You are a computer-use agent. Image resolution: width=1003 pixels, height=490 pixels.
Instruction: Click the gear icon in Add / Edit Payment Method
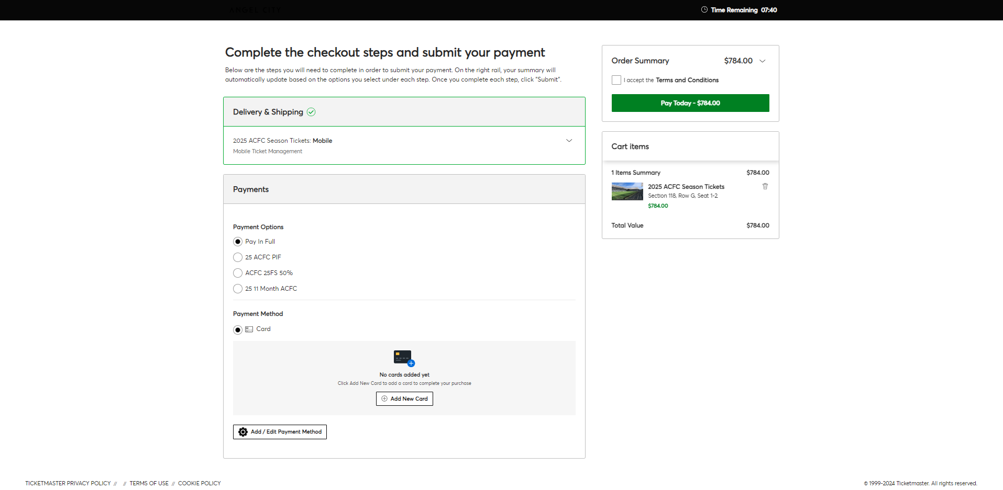(243, 432)
